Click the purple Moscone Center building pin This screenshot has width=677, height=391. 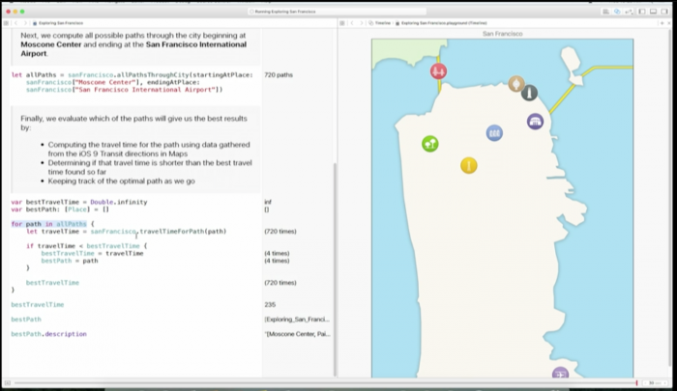tap(535, 122)
